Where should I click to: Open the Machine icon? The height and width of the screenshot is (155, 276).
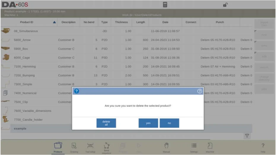(210, 147)
